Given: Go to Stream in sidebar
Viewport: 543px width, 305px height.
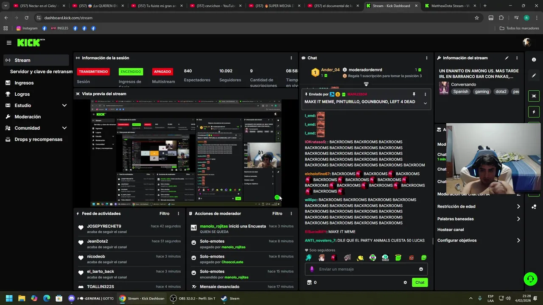Looking at the screenshot, I should 36,60.
